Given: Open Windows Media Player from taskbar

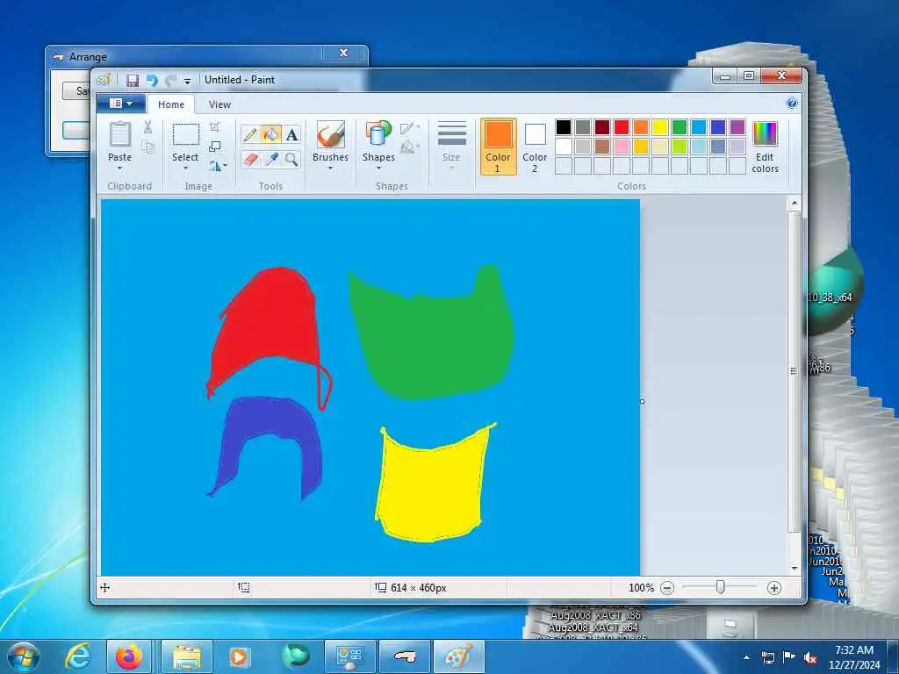Looking at the screenshot, I should click(239, 656).
